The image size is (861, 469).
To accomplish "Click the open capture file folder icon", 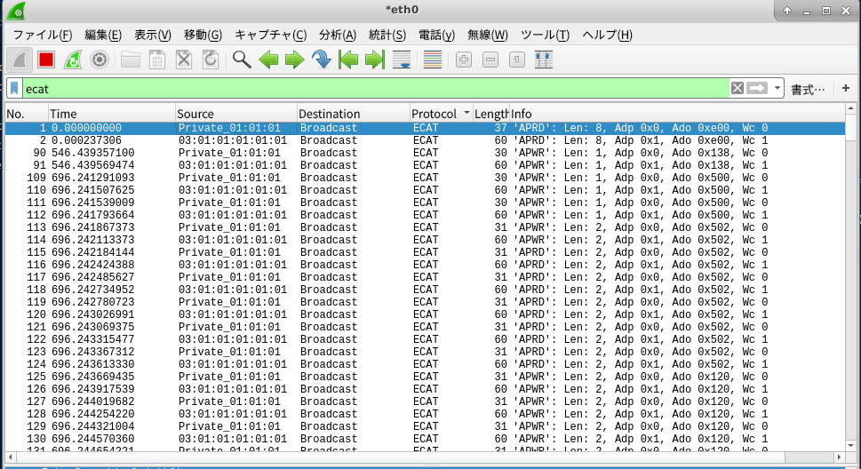I will (x=130, y=60).
